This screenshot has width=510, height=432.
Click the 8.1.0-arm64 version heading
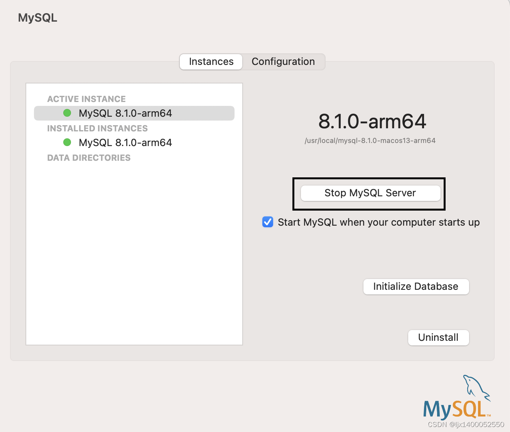pyautogui.click(x=372, y=121)
